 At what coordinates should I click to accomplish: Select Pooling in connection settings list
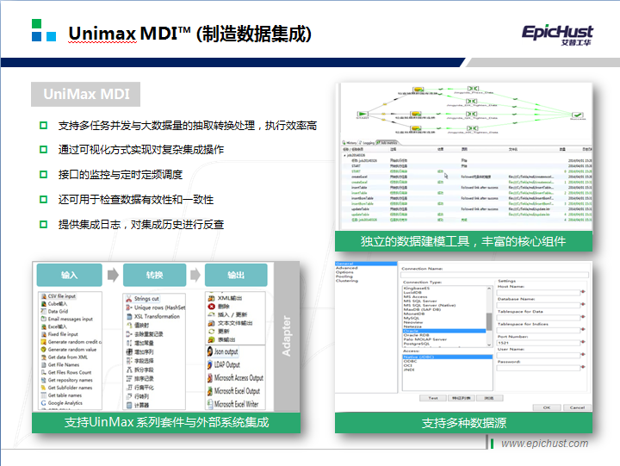(344, 276)
